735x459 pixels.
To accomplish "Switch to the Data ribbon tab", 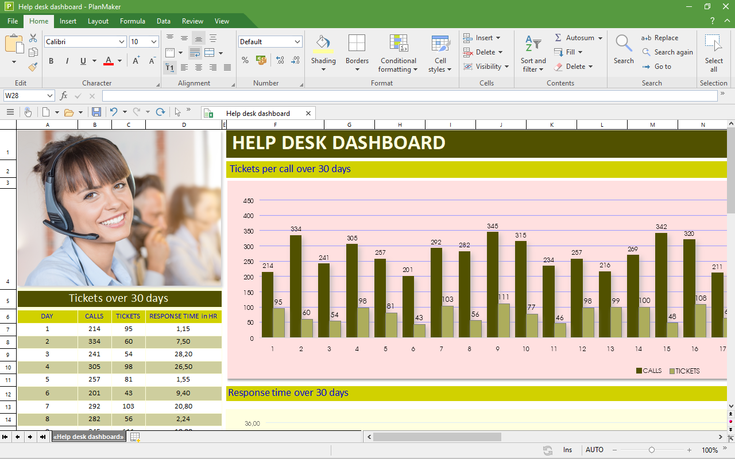I will [164, 21].
